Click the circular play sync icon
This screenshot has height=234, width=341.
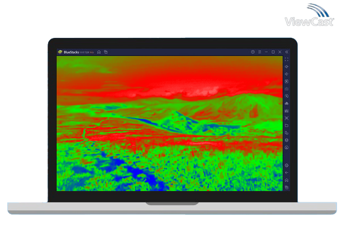pos(287,96)
